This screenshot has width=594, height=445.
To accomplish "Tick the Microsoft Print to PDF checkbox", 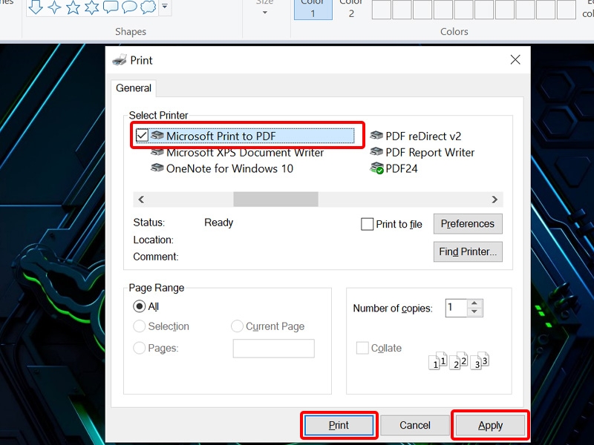I will coord(142,136).
